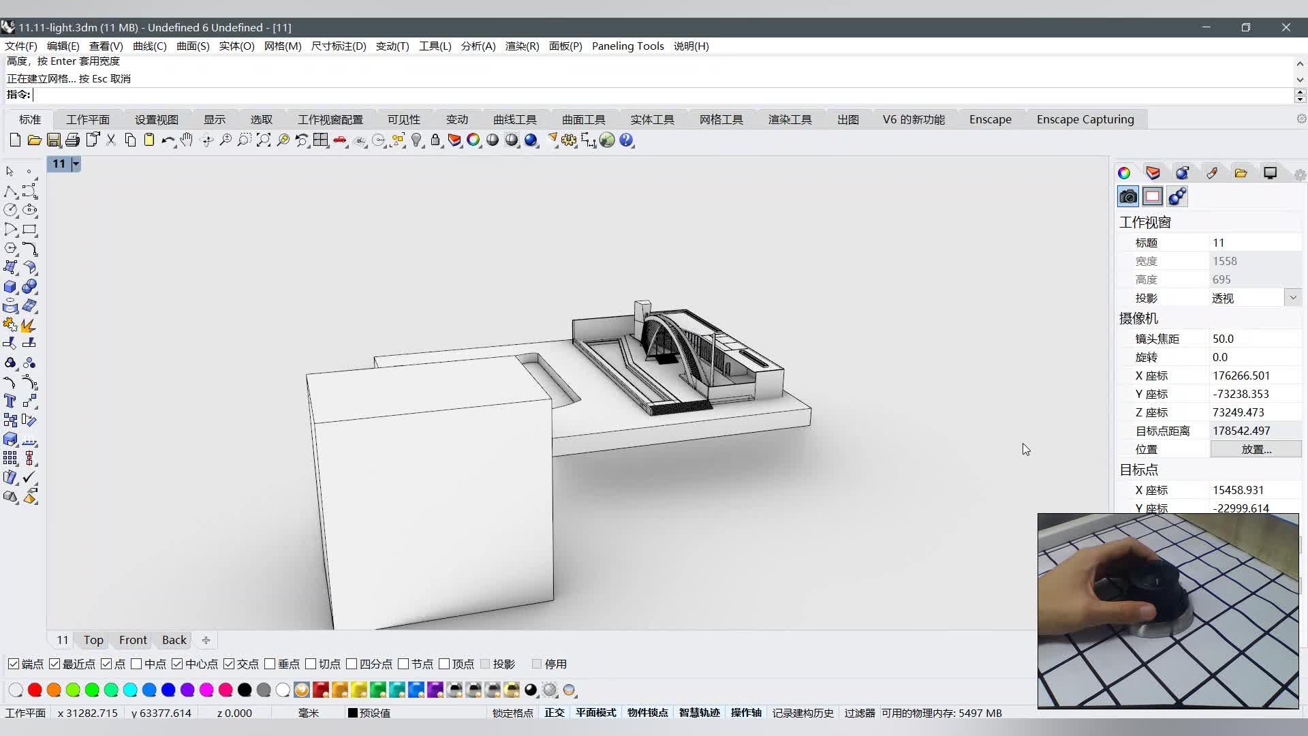The height and width of the screenshot is (736, 1308).
Task: Click the Print icon in toolbar
Action: 73,140
